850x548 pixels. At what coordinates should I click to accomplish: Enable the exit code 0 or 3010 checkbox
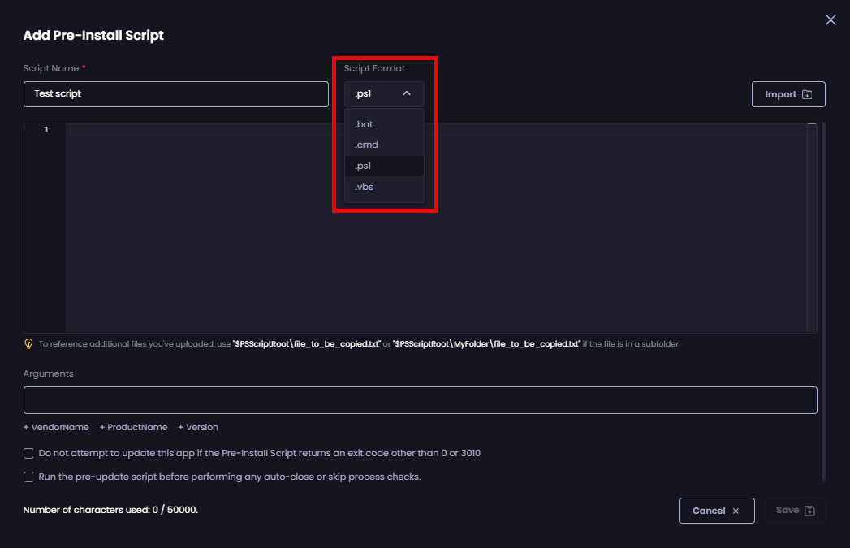point(28,453)
